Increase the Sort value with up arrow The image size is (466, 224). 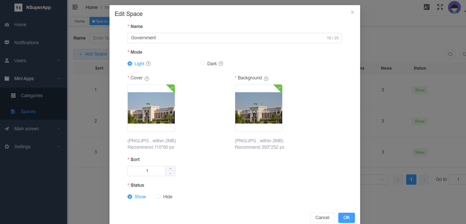point(170,169)
